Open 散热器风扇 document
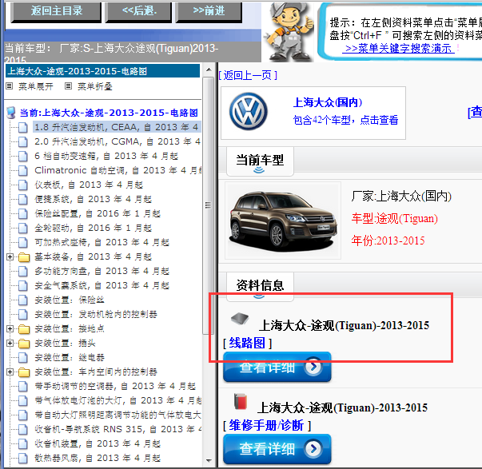 pos(98,459)
